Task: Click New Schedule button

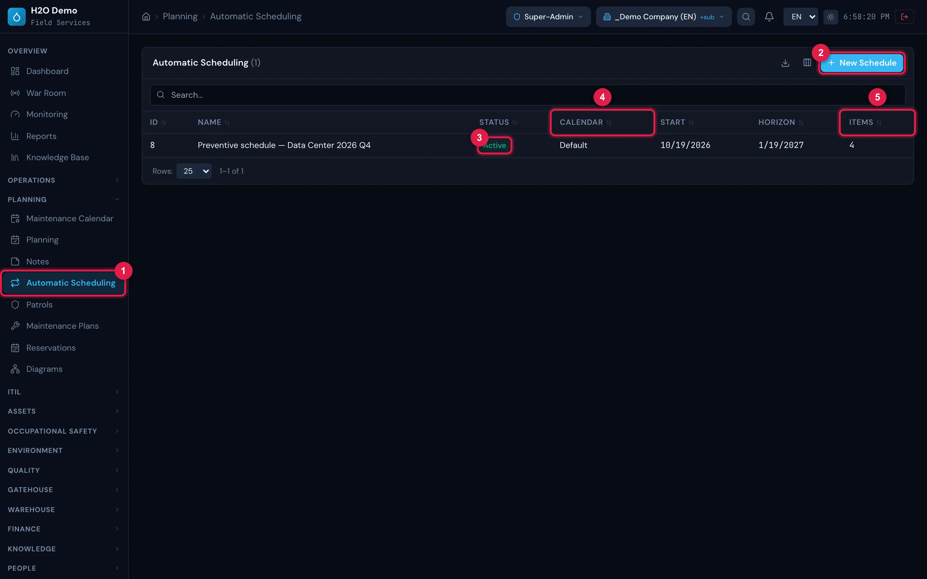Action: [x=862, y=63]
